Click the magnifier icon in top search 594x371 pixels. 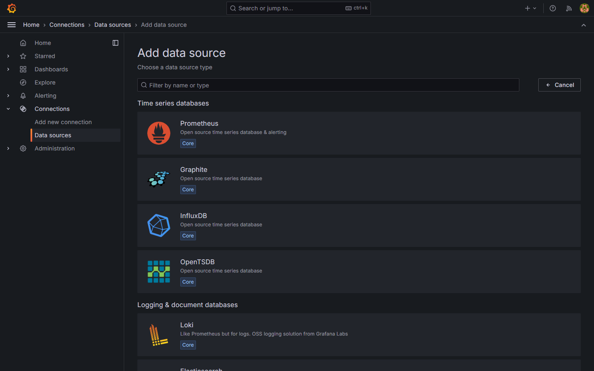click(x=233, y=8)
